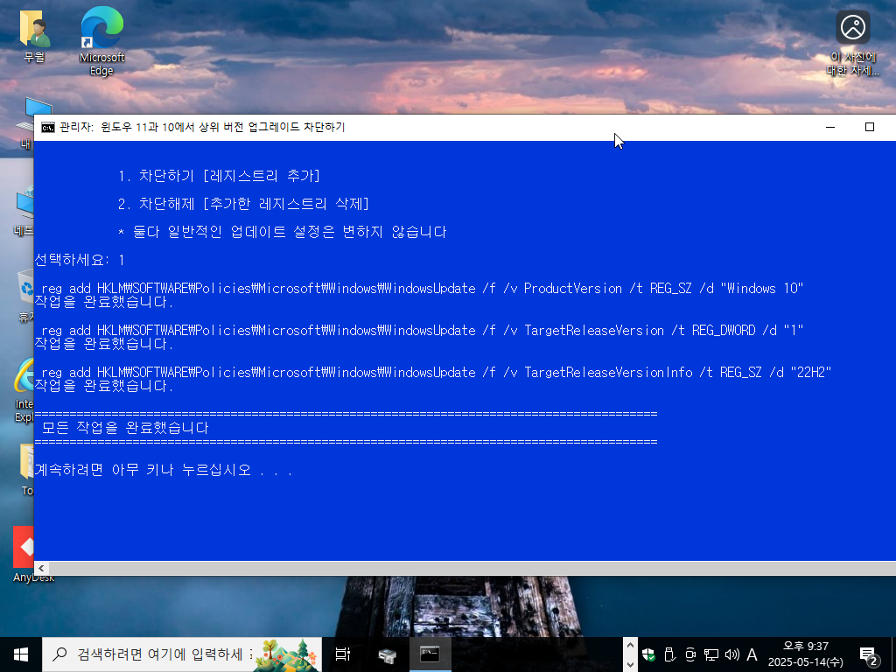Viewport: 896px width, 672px height.
Task: Click the '선택하세요: 1' prompt line
Action: [x=80, y=259]
